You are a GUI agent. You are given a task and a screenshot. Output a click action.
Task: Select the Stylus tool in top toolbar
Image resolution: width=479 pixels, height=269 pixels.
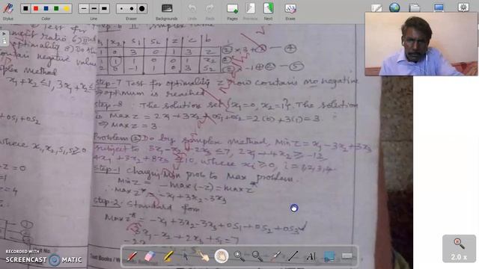click(7, 9)
